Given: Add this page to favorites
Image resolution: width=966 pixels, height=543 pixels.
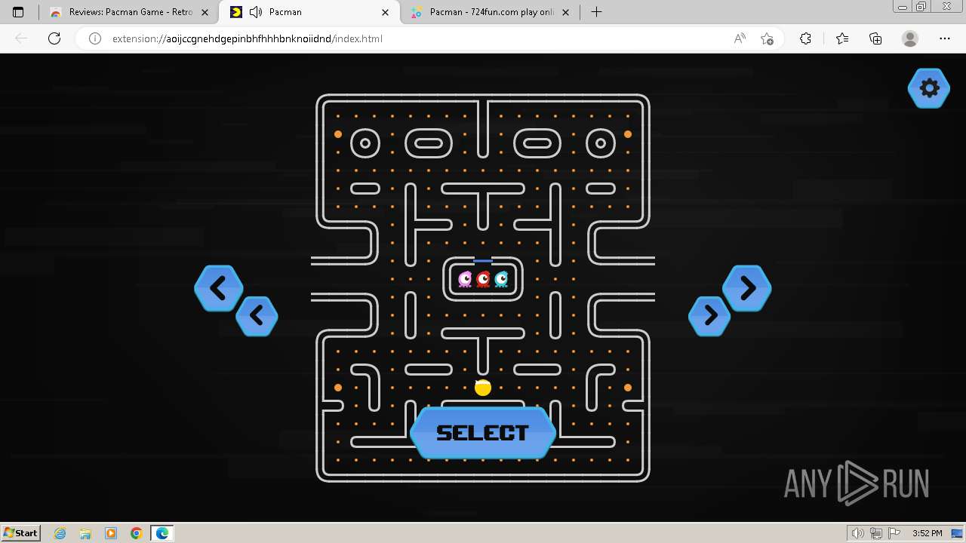Looking at the screenshot, I should tap(767, 38).
